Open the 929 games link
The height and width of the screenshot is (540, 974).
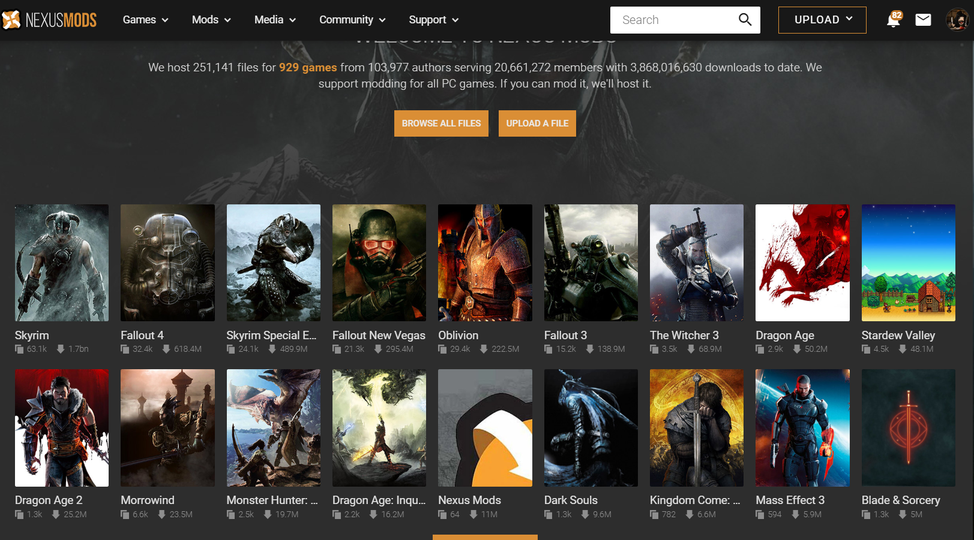pos(308,67)
